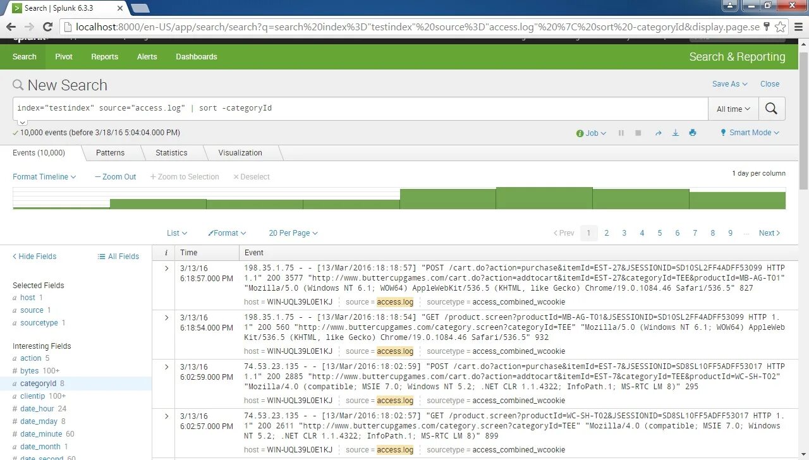
Task: Open Pivot in navigation bar
Action: pos(64,57)
